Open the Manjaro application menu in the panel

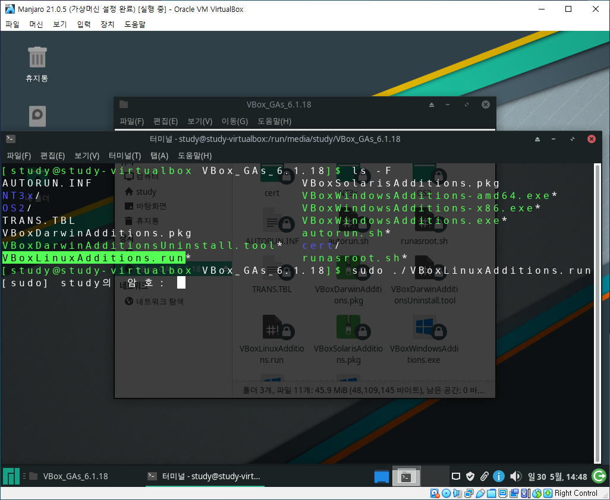click(x=11, y=476)
